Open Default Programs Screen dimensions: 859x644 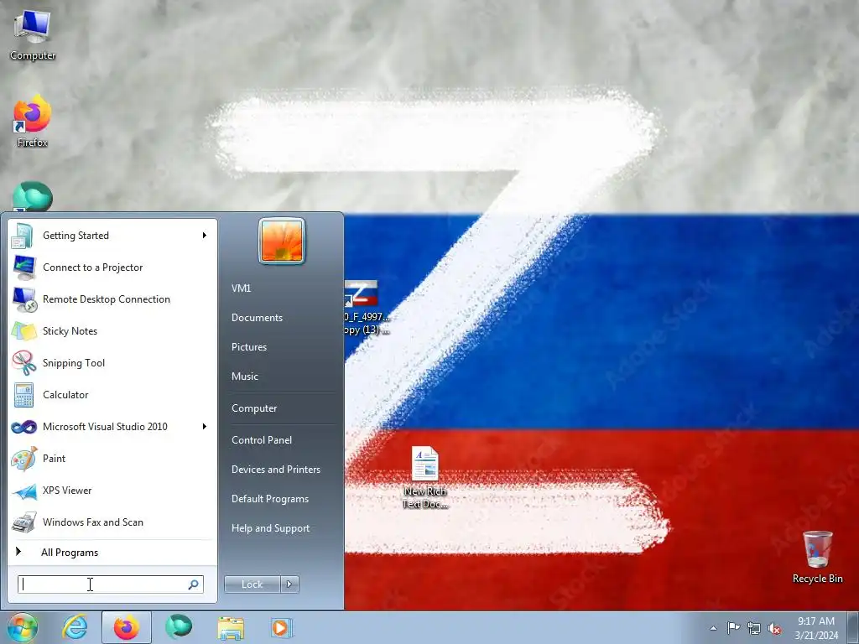click(270, 500)
